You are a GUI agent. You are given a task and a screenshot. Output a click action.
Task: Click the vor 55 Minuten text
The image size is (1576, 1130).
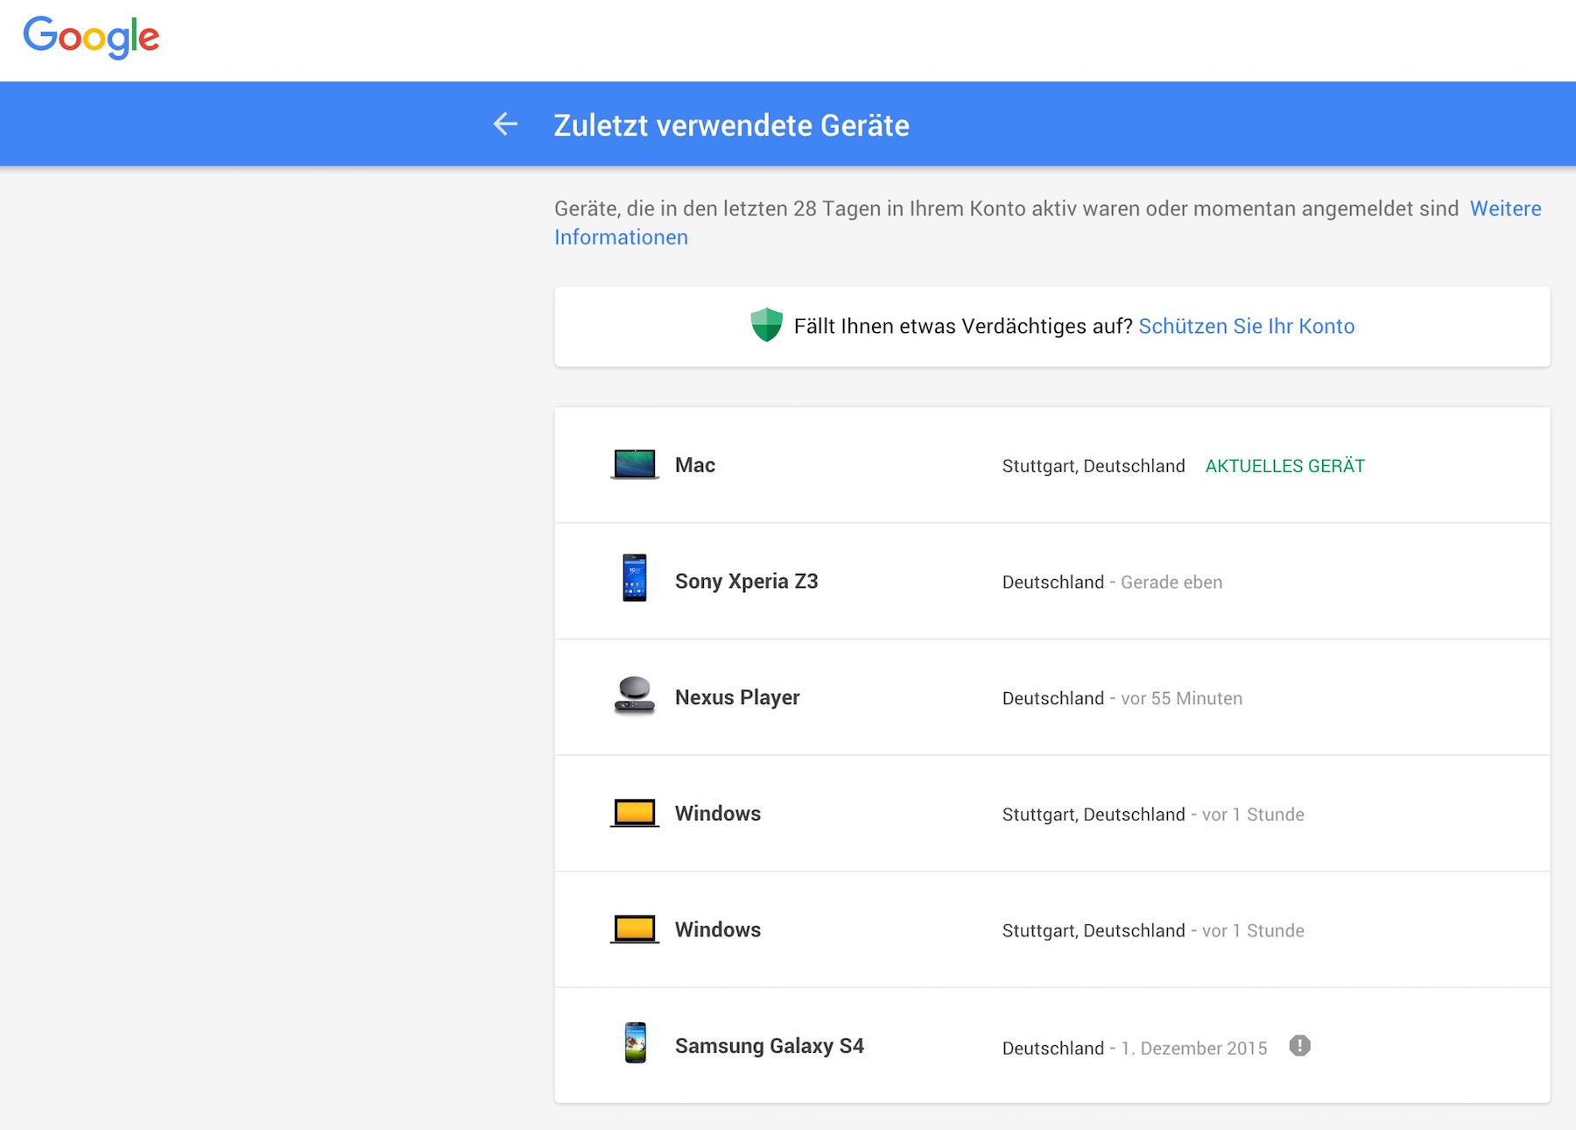point(1181,698)
